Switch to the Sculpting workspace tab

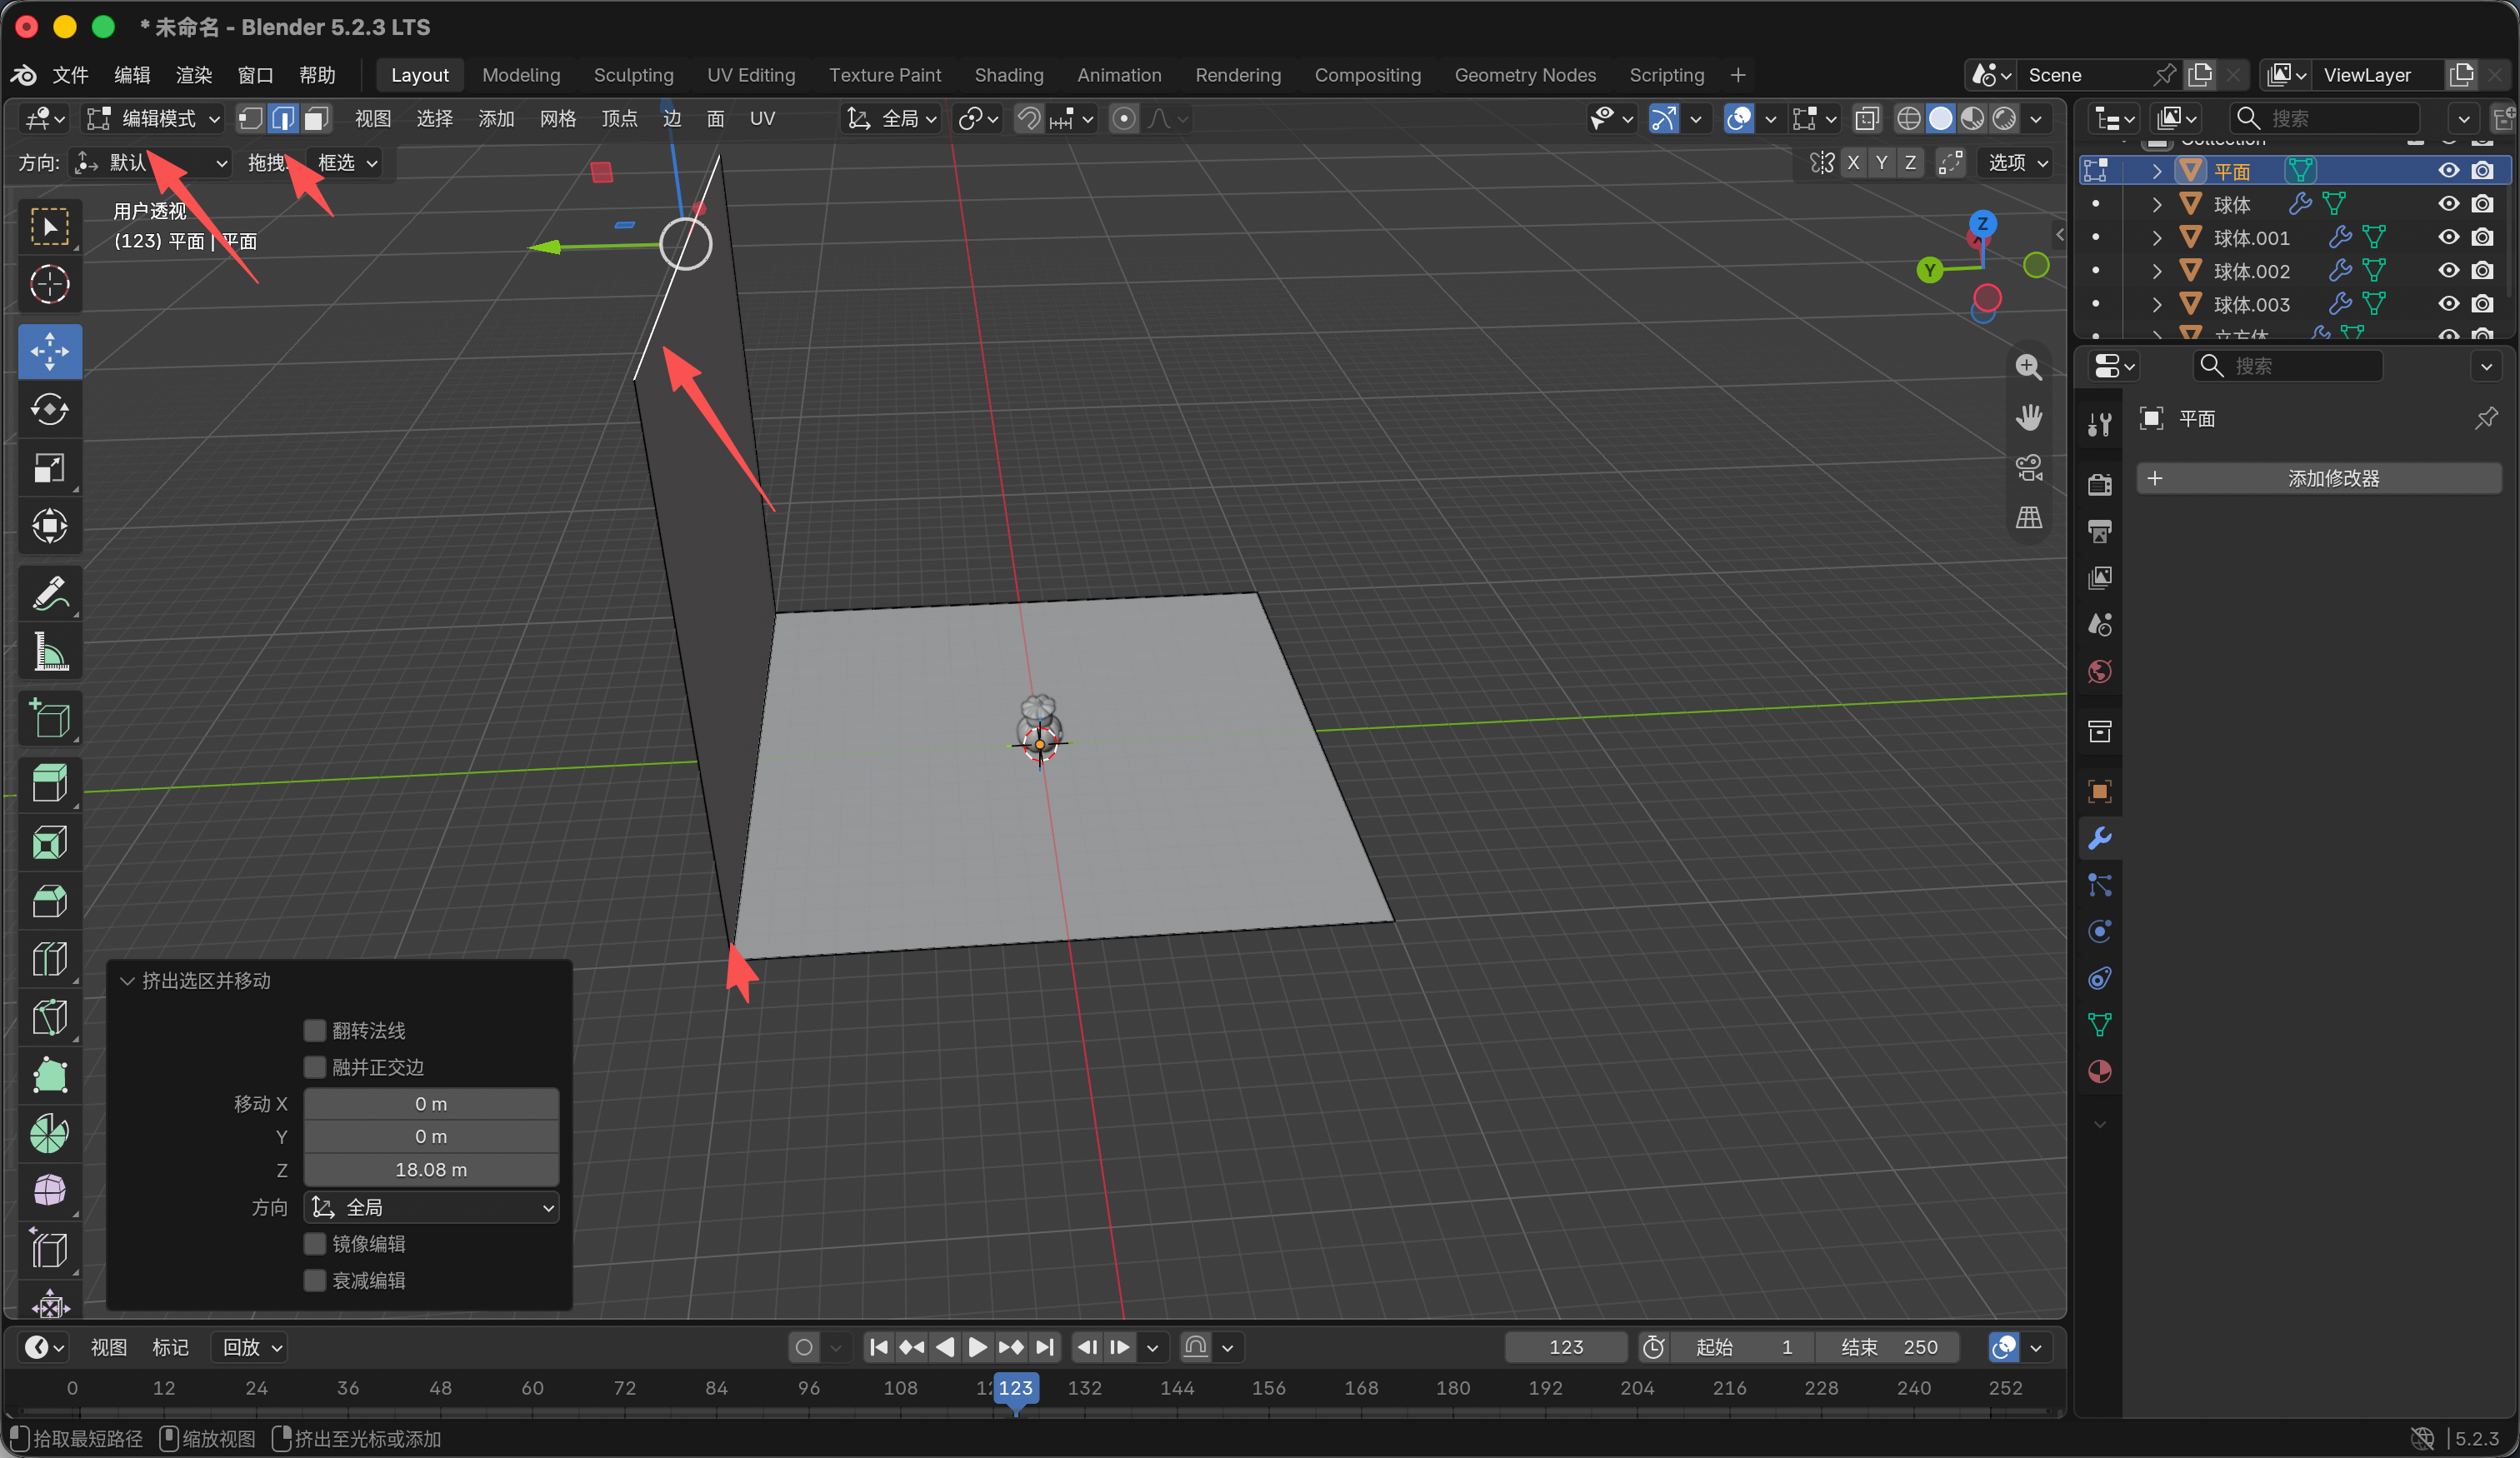[x=633, y=75]
